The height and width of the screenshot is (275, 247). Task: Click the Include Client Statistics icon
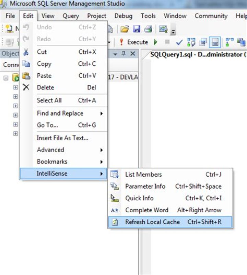tap(242, 42)
